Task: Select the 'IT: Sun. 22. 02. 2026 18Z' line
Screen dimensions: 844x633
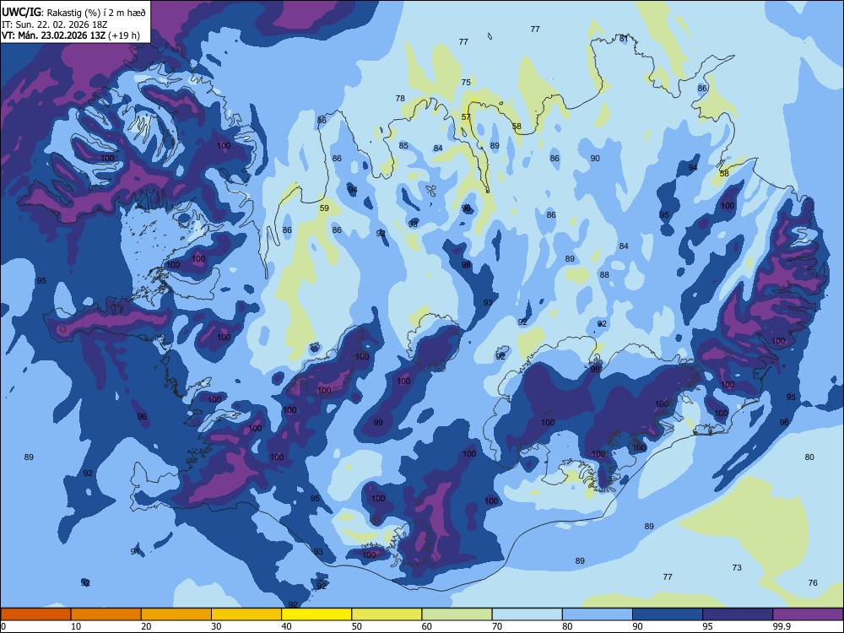Action: (54, 24)
